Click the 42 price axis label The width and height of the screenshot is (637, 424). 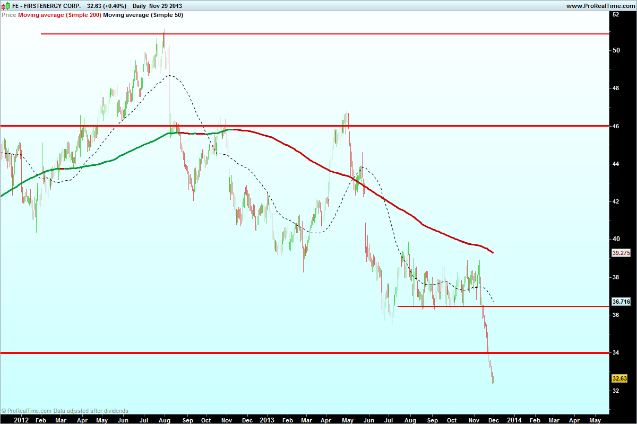coord(616,201)
